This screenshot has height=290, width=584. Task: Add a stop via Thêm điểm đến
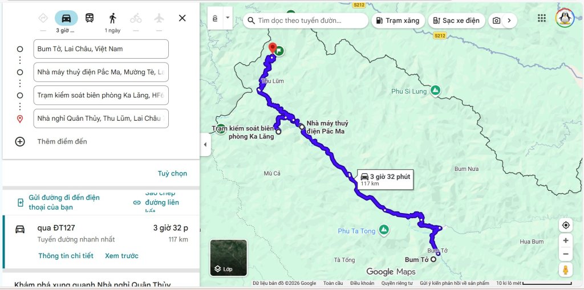click(62, 141)
